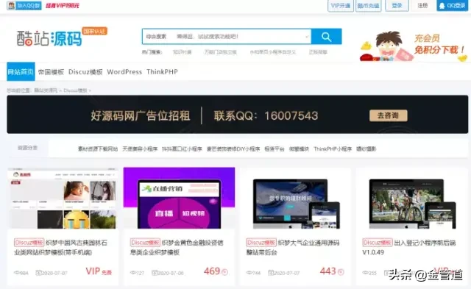Image resolution: width=471 pixels, height=289 pixels.
Task: Go to the ThinkPHP nav tab
Action: tap(162, 72)
